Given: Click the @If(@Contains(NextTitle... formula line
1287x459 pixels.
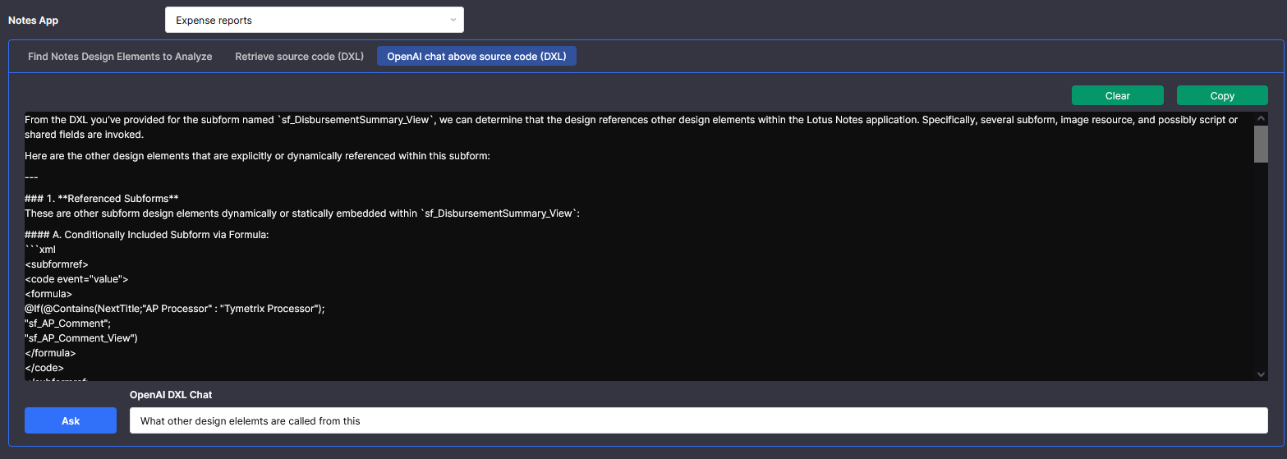Looking at the screenshot, I should (x=175, y=309).
